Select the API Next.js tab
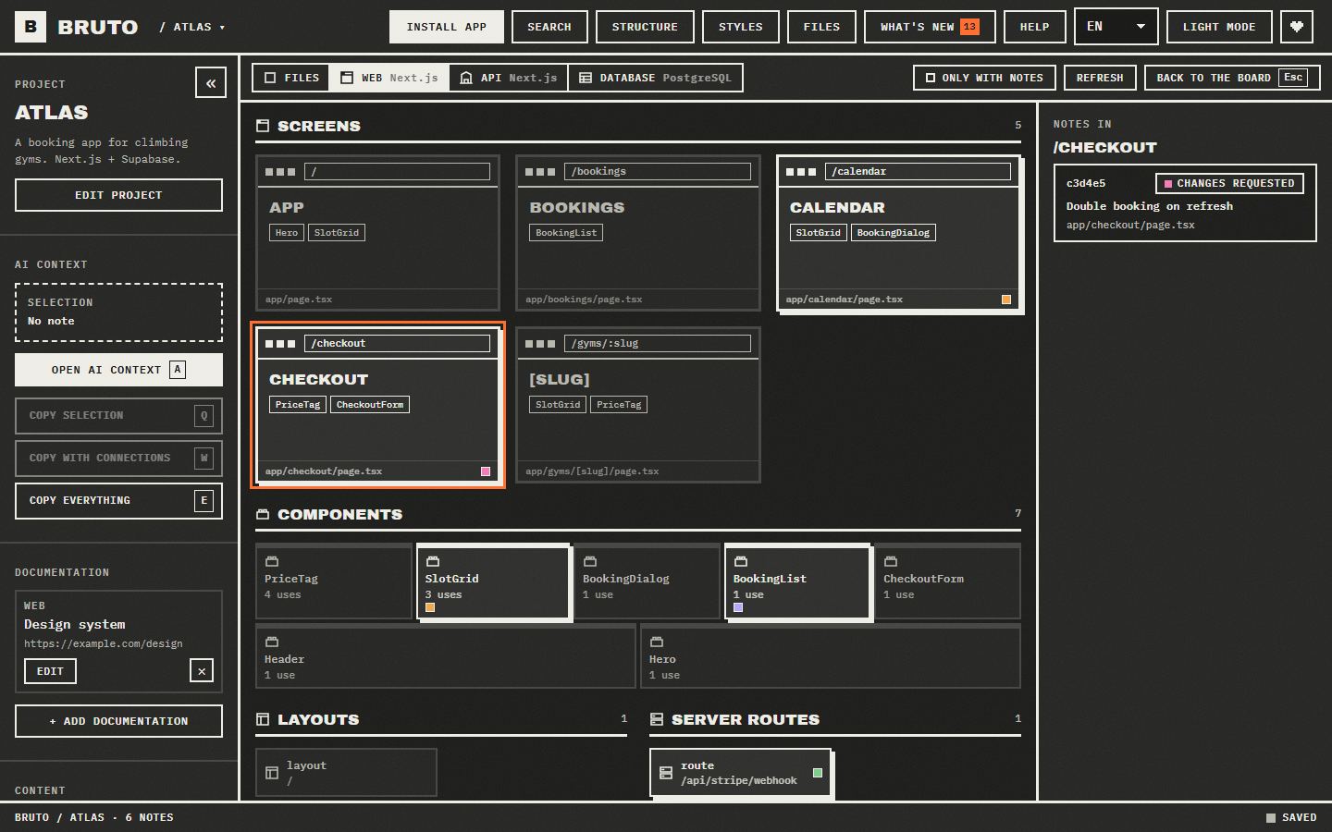The width and height of the screenshot is (1332, 832). [x=509, y=78]
